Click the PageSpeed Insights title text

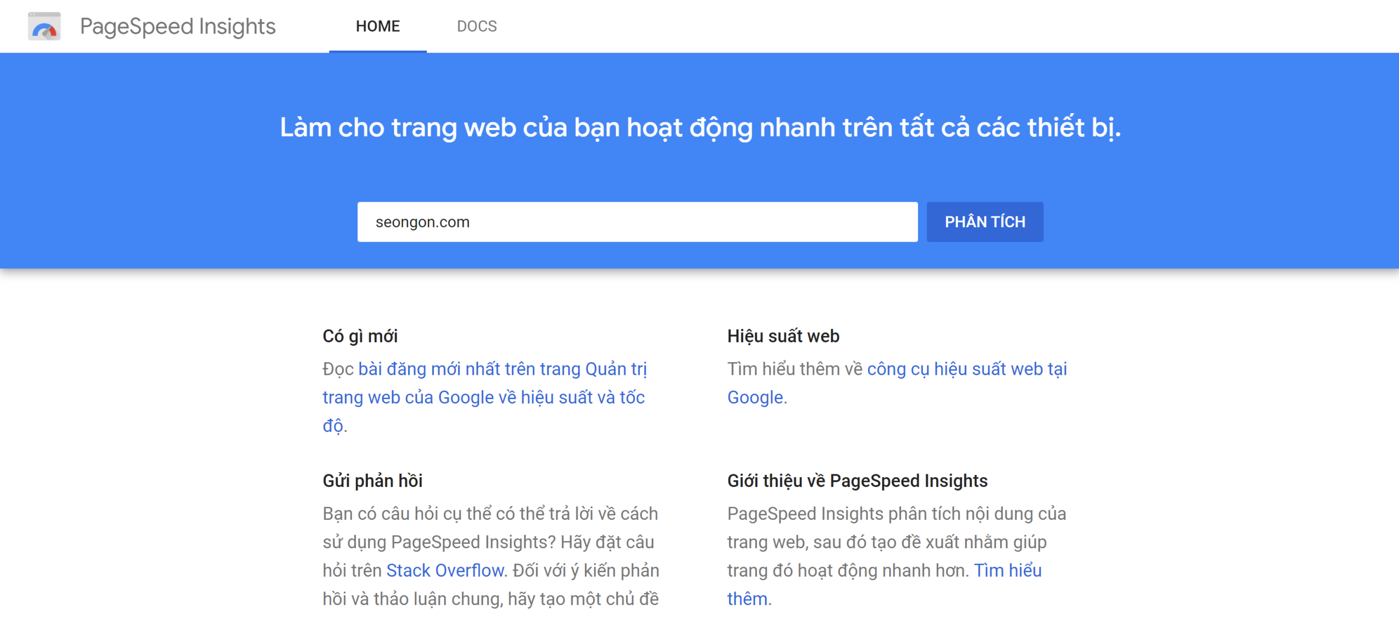(178, 26)
